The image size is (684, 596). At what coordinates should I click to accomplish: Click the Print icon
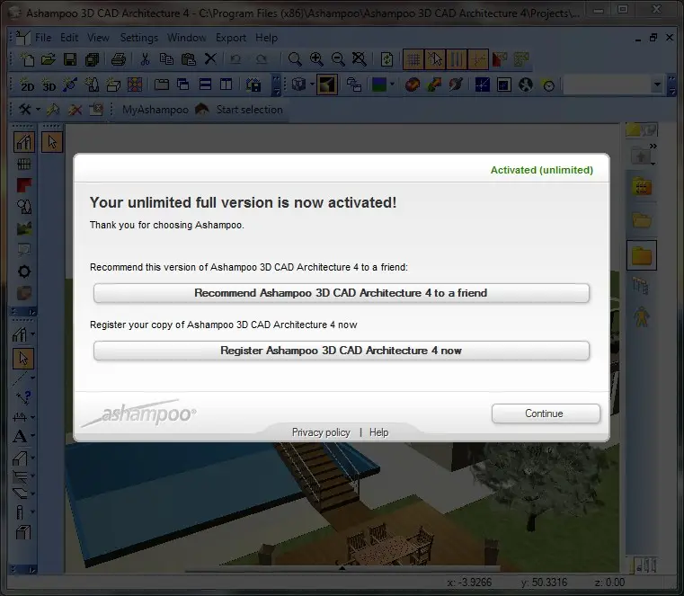click(119, 59)
